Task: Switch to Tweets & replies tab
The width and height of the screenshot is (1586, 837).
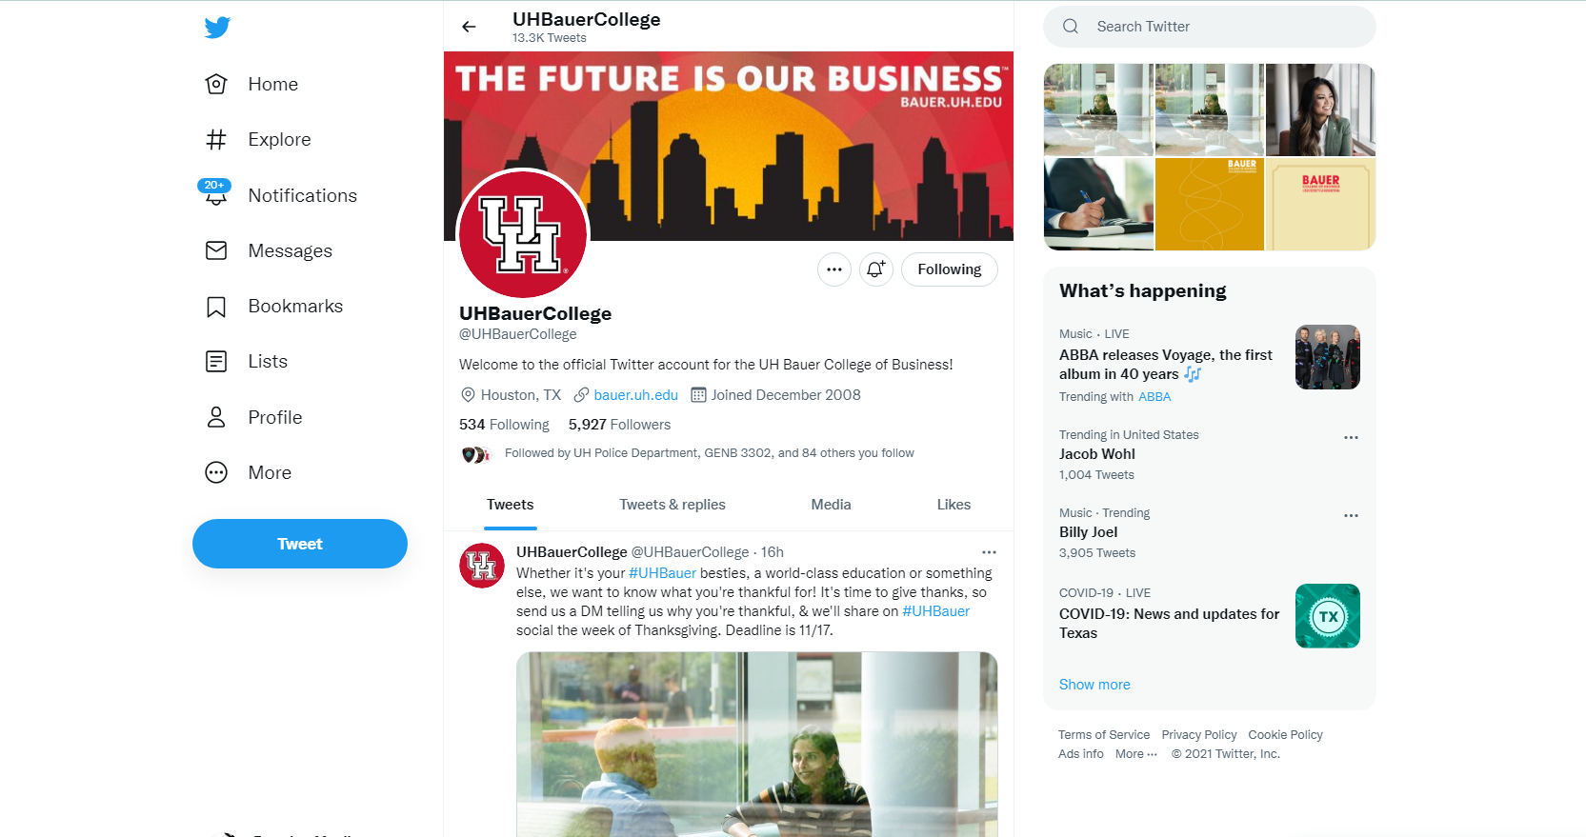Action: pyautogui.click(x=673, y=505)
